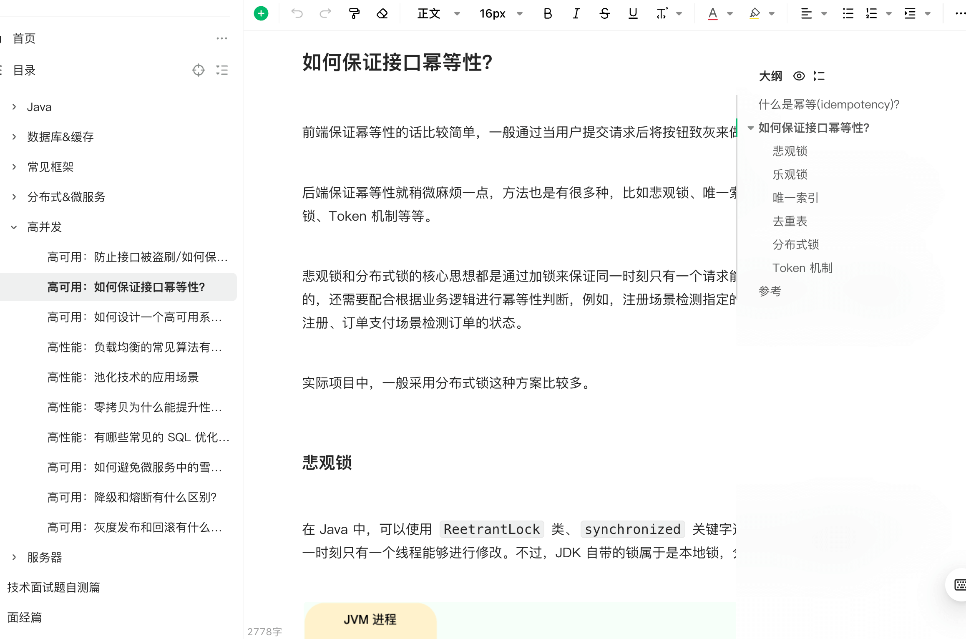The width and height of the screenshot is (966, 639).
Task: Open the font color arrow dropdown
Action: click(730, 14)
